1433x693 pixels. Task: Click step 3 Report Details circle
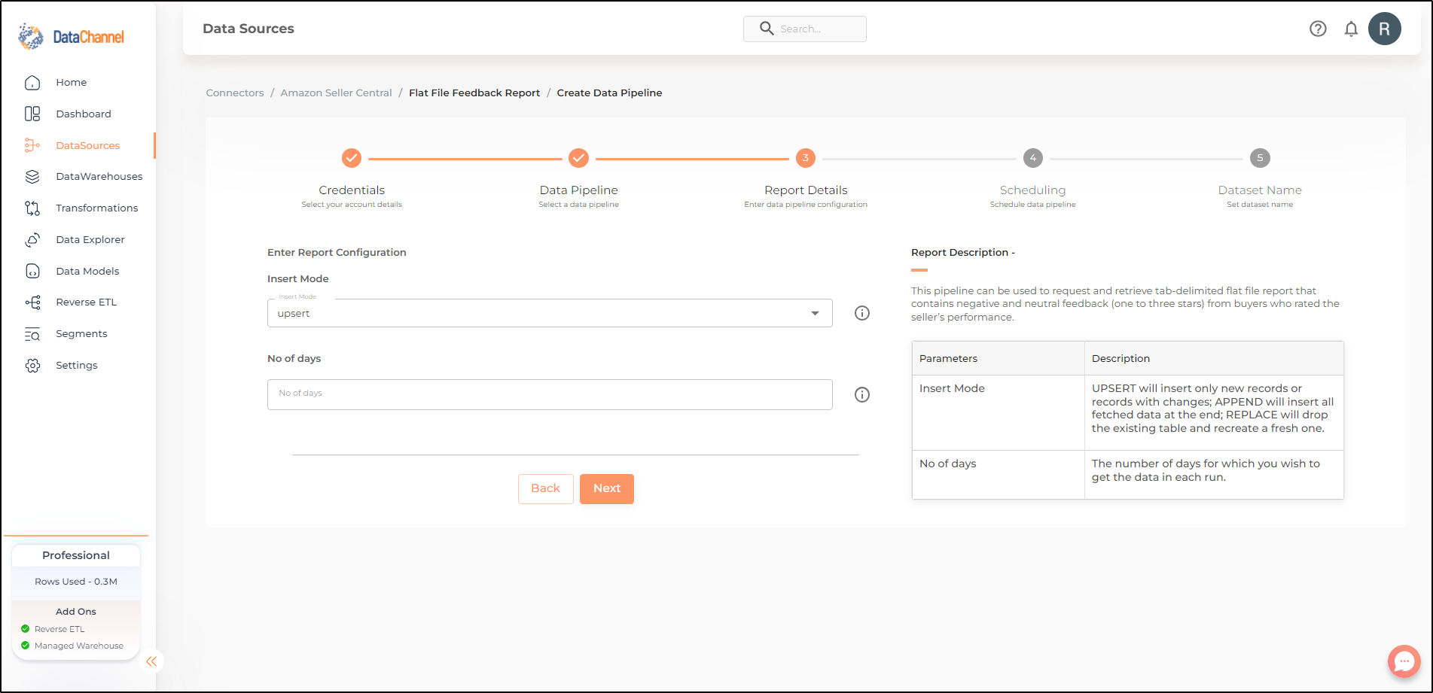point(806,158)
